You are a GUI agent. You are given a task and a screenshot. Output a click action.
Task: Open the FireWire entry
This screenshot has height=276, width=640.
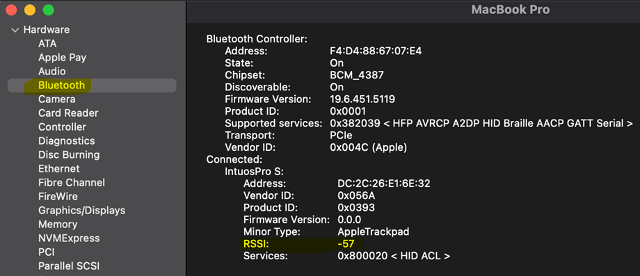point(58,196)
